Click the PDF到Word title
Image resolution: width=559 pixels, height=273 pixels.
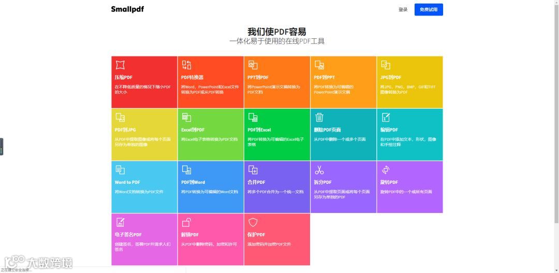(x=193, y=182)
